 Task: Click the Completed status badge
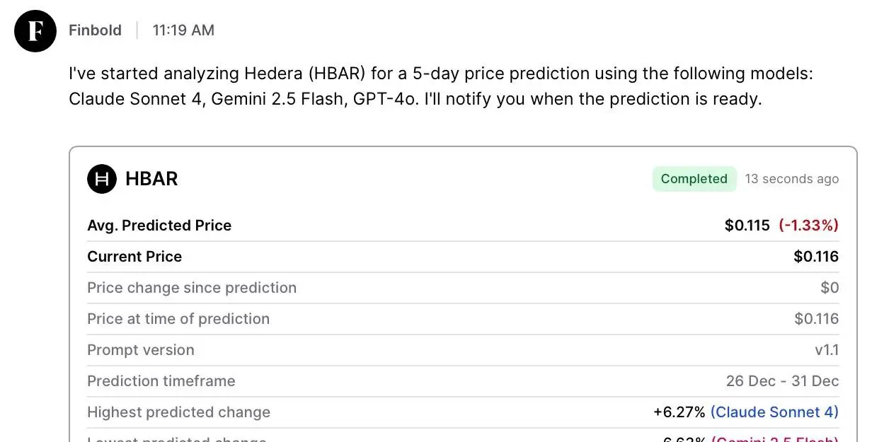694,179
